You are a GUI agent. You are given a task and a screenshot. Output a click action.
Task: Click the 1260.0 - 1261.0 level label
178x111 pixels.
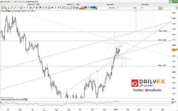click(x=162, y=65)
